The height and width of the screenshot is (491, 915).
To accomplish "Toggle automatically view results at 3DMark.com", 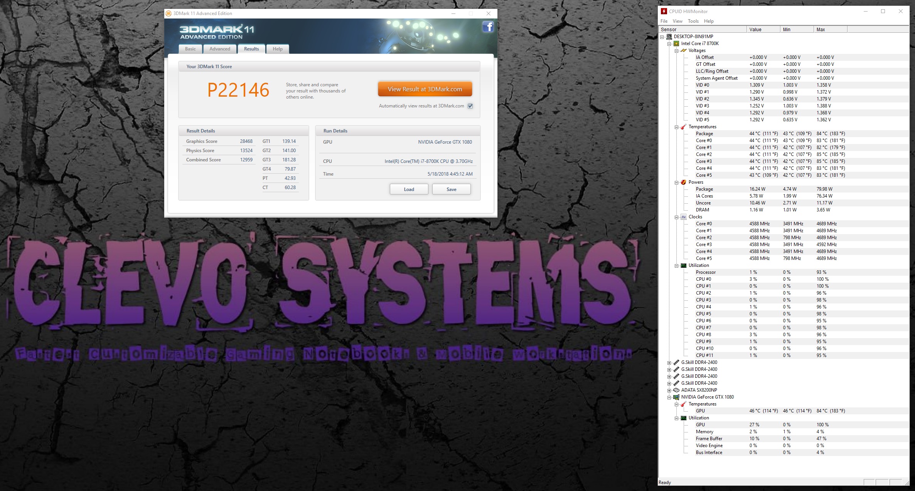I will point(470,106).
